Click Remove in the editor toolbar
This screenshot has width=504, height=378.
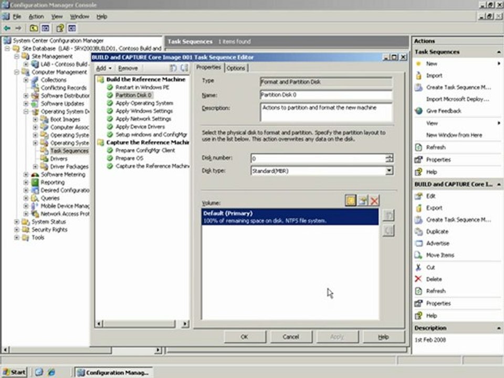(128, 68)
